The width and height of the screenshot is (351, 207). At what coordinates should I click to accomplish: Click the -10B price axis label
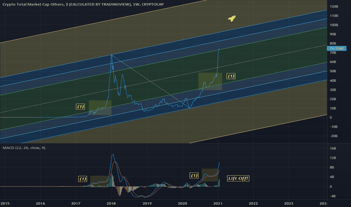click(x=334, y=127)
